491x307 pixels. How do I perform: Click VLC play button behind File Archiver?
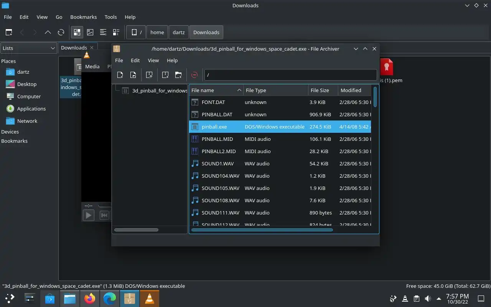89,215
